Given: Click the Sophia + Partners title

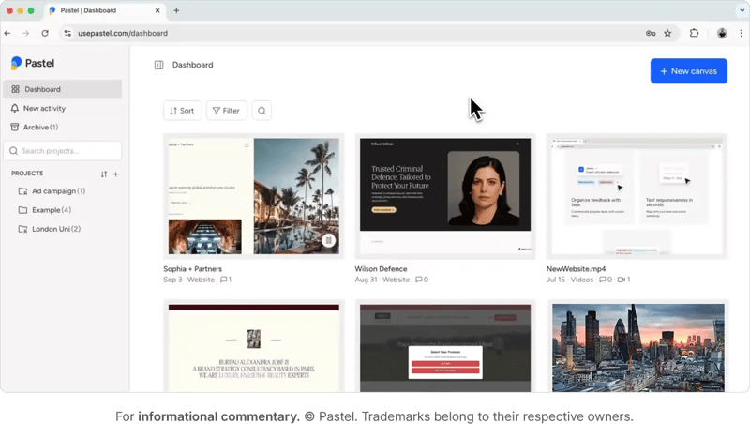Looking at the screenshot, I should coord(193,269).
